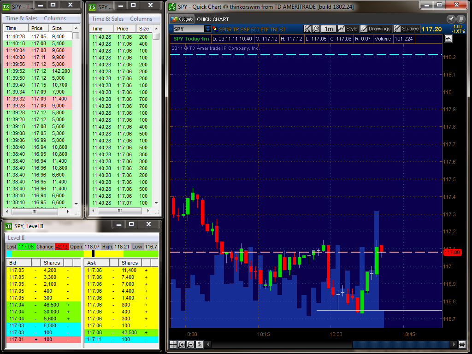This screenshot has height=354, width=472.
Task: Click the thinkorswim icon in Quick Chart title
Action: pyautogui.click(x=172, y=6)
